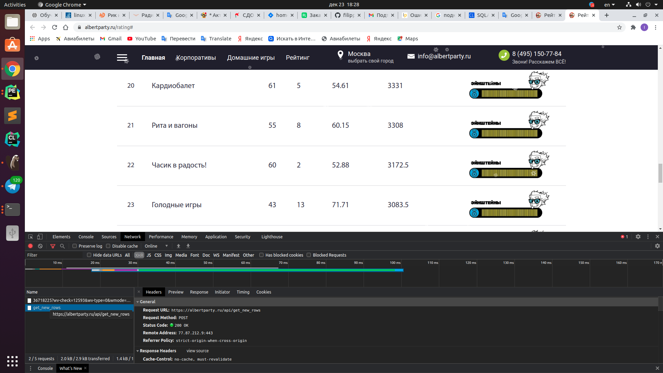This screenshot has height=373, width=663.
Task: Open Домашние игры link
Action: pyautogui.click(x=251, y=58)
